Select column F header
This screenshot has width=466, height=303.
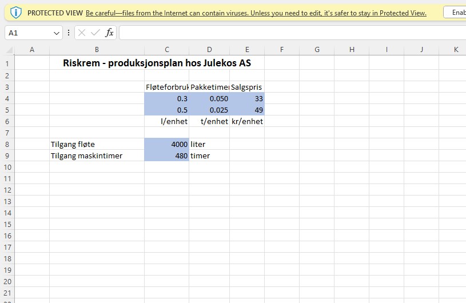pos(282,50)
